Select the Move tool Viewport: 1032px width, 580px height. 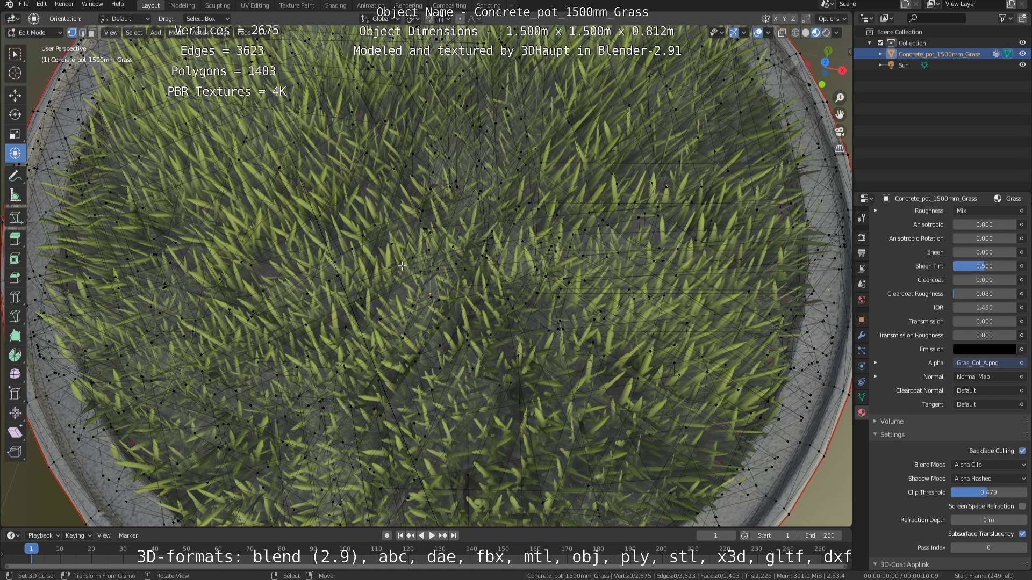click(15, 96)
